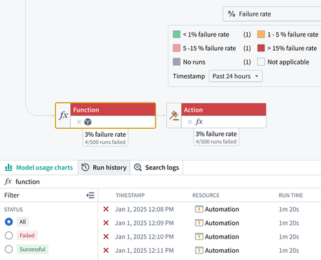Click the X beside Action's fx icon

point(190,122)
